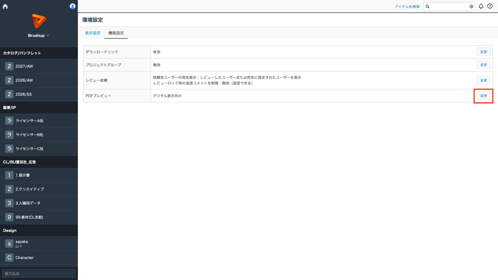The width and height of the screenshot is (498, 280).
Task: Focus the item search input field
Action: tap(449, 6)
